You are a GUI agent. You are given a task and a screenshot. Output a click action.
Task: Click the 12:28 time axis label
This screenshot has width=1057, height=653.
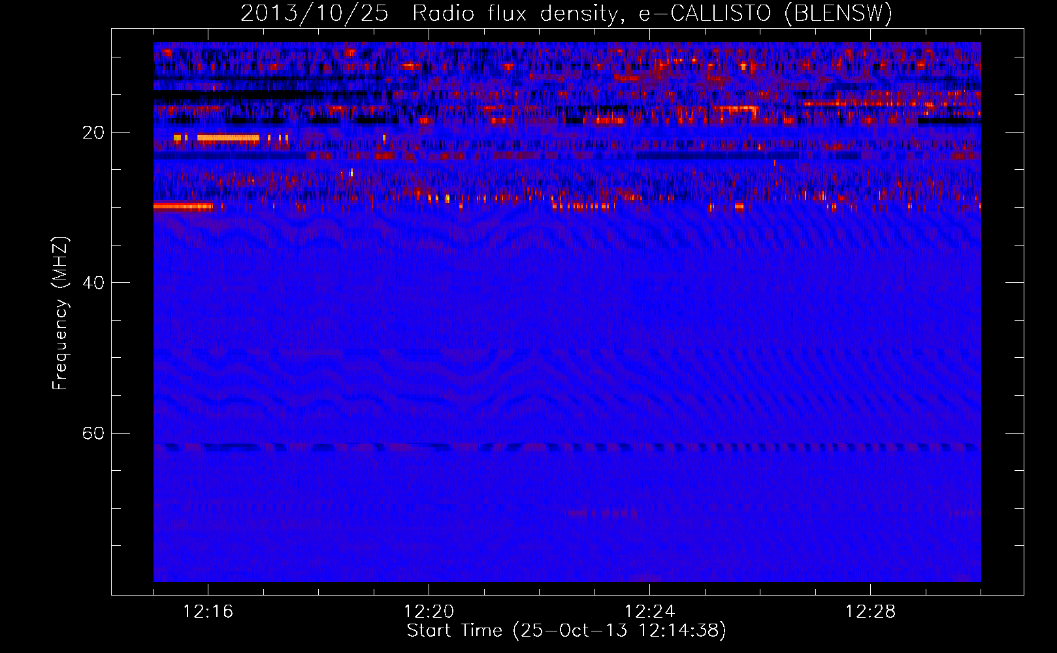click(x=870, y=612)
